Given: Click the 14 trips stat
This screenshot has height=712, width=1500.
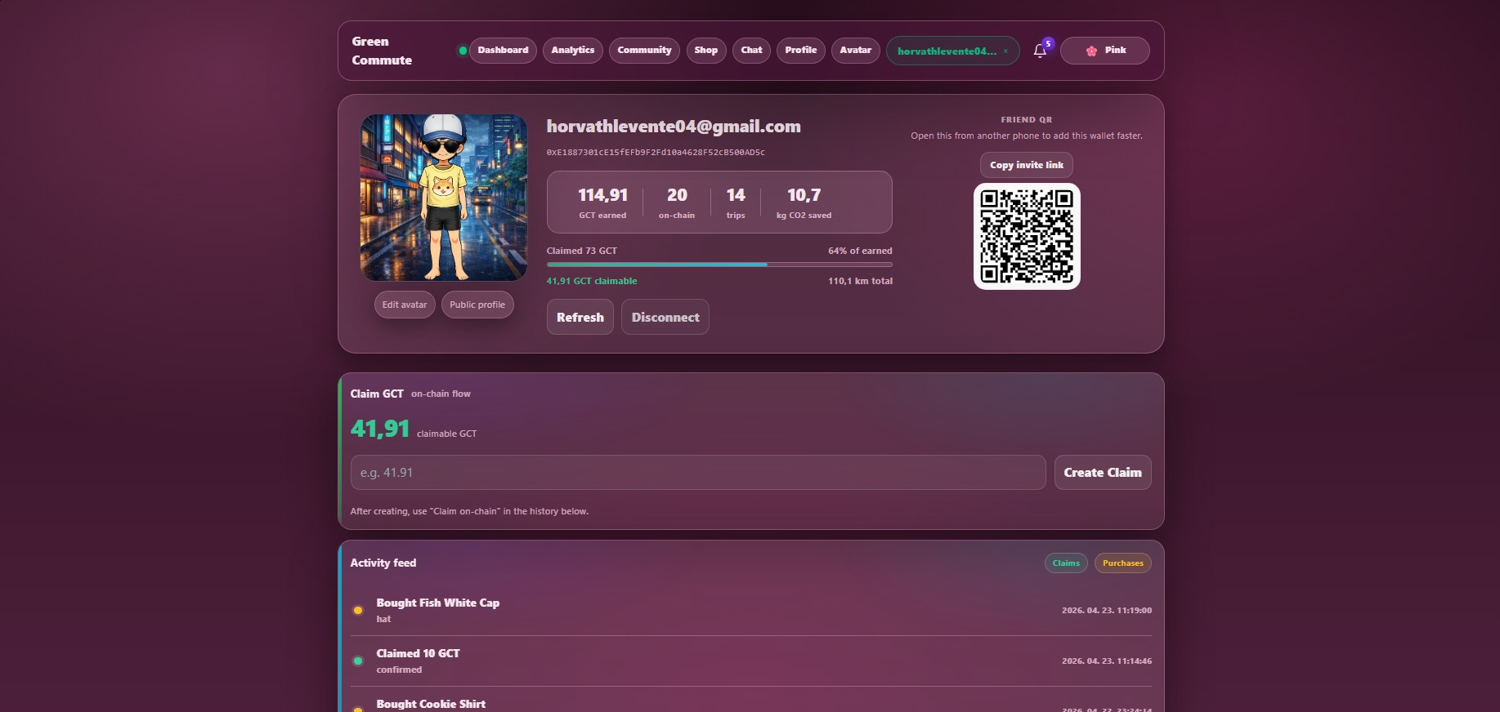Looking at the screenshot, I should point(736,202).
